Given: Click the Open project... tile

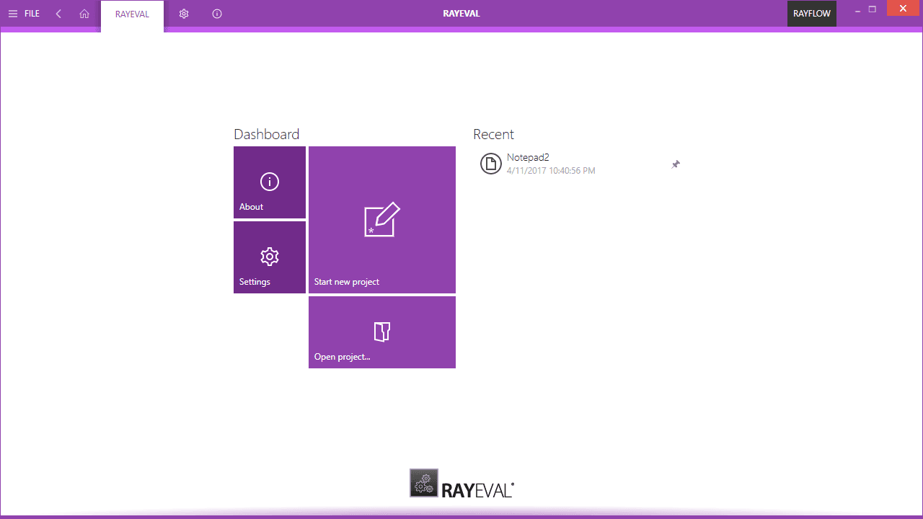Looking at the screenshot, I should coord(382,332).
